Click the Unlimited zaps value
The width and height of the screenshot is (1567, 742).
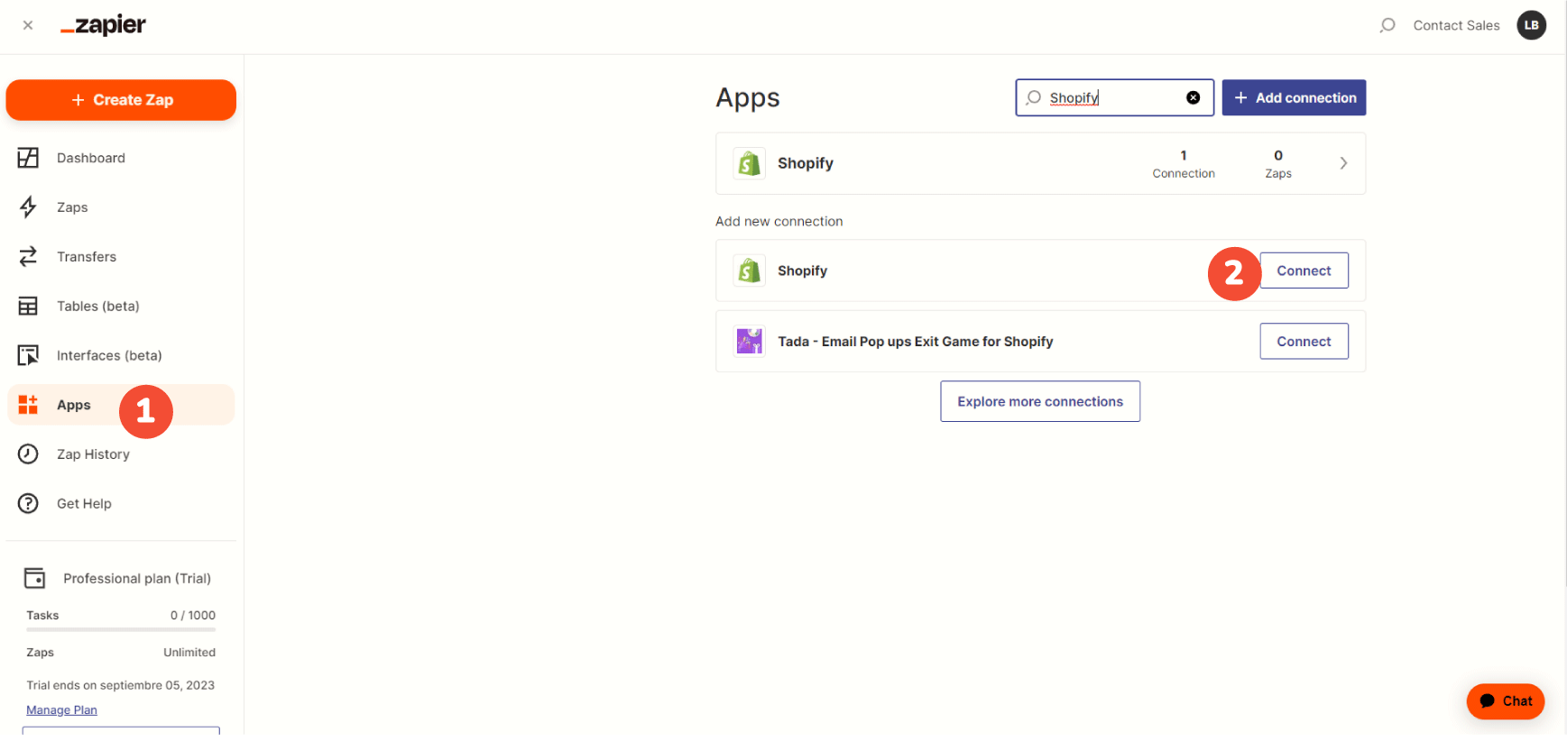click(189, 652)
